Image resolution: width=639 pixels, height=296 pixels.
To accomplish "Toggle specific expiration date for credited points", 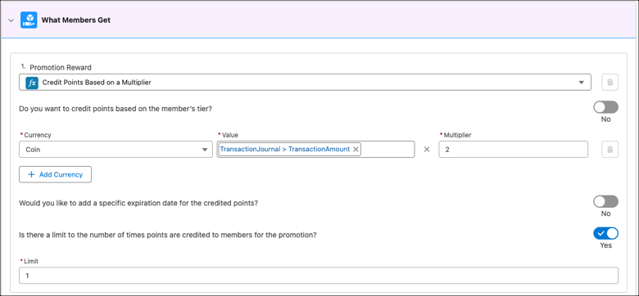I will coord(605,202).
